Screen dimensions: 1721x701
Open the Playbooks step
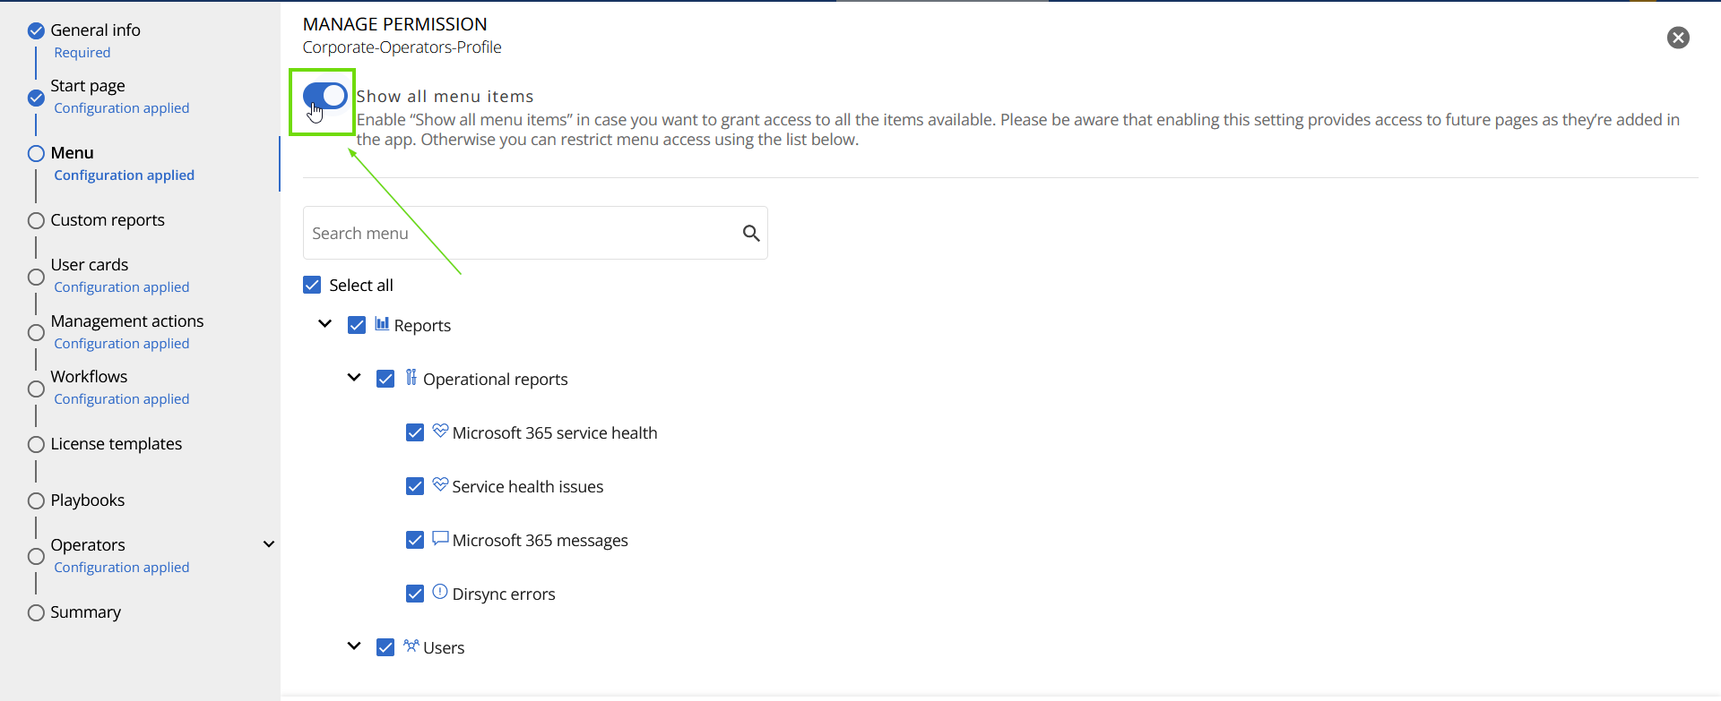(x=88, y=500)
